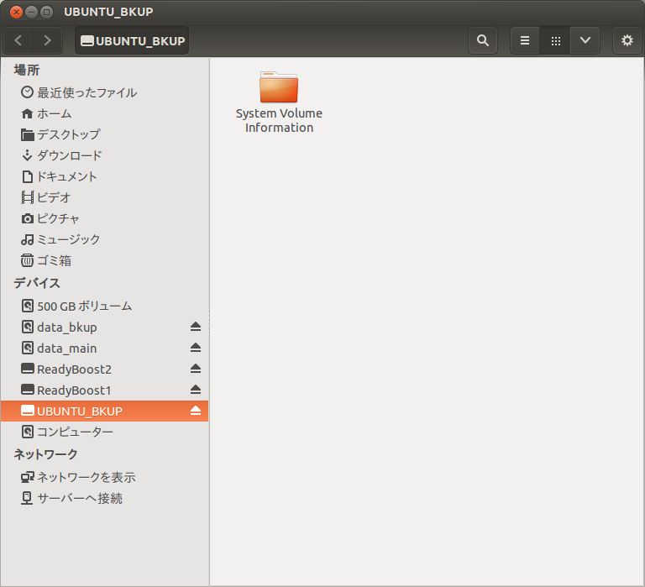Maximize the UBUNTU_BKUP window
645x587 pixels.
click(x=46, y=12)
